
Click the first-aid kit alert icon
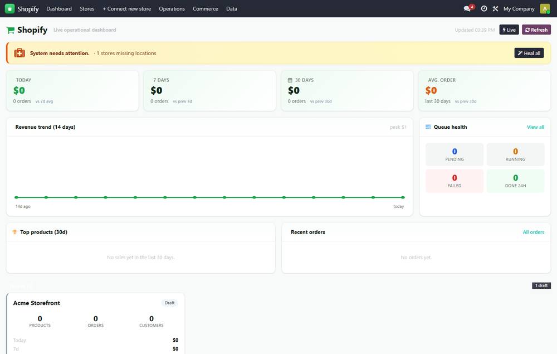19,53
